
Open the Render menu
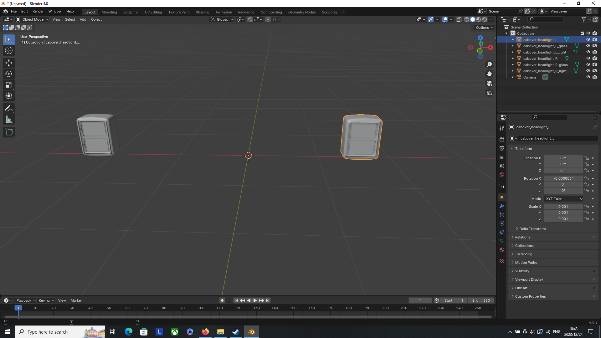click(38, 11)
